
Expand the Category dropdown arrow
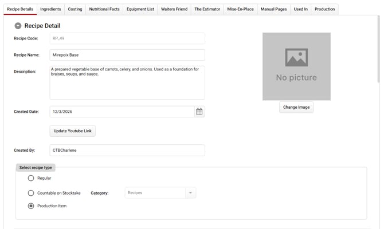pos(190,193)
